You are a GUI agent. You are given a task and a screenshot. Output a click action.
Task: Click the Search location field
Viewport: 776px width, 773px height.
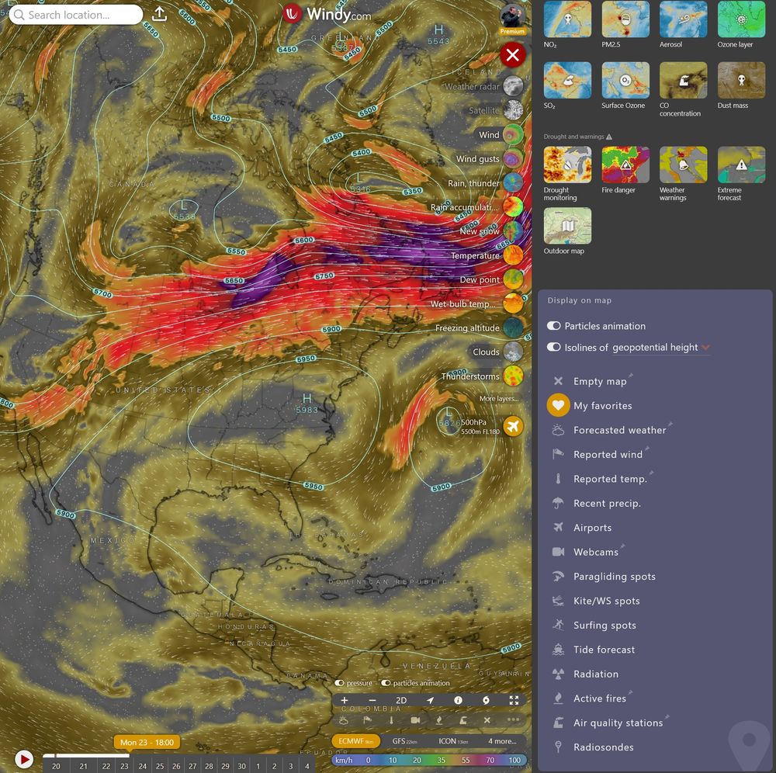(x=76, y=15)
